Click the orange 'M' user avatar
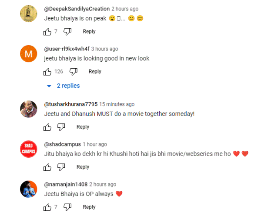This screenshot has height=216, width=268. pos(29,54)
